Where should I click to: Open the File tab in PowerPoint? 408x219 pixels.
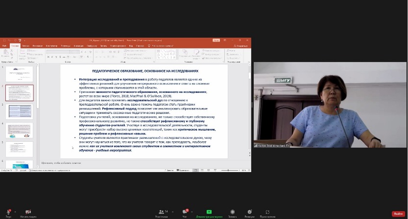point(4,45)
